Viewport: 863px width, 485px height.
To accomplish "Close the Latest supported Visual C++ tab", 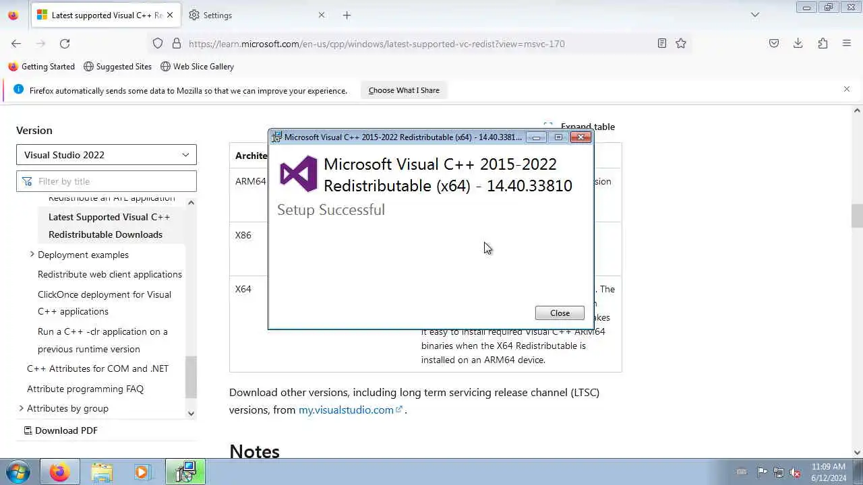I will coord(169,15).
